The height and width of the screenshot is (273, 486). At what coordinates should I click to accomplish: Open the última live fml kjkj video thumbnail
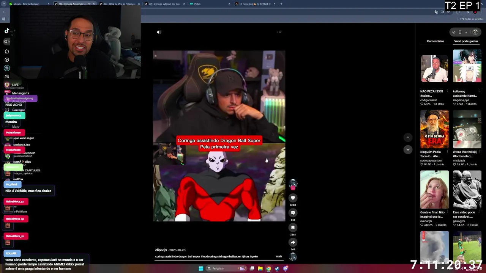(467, 129)
